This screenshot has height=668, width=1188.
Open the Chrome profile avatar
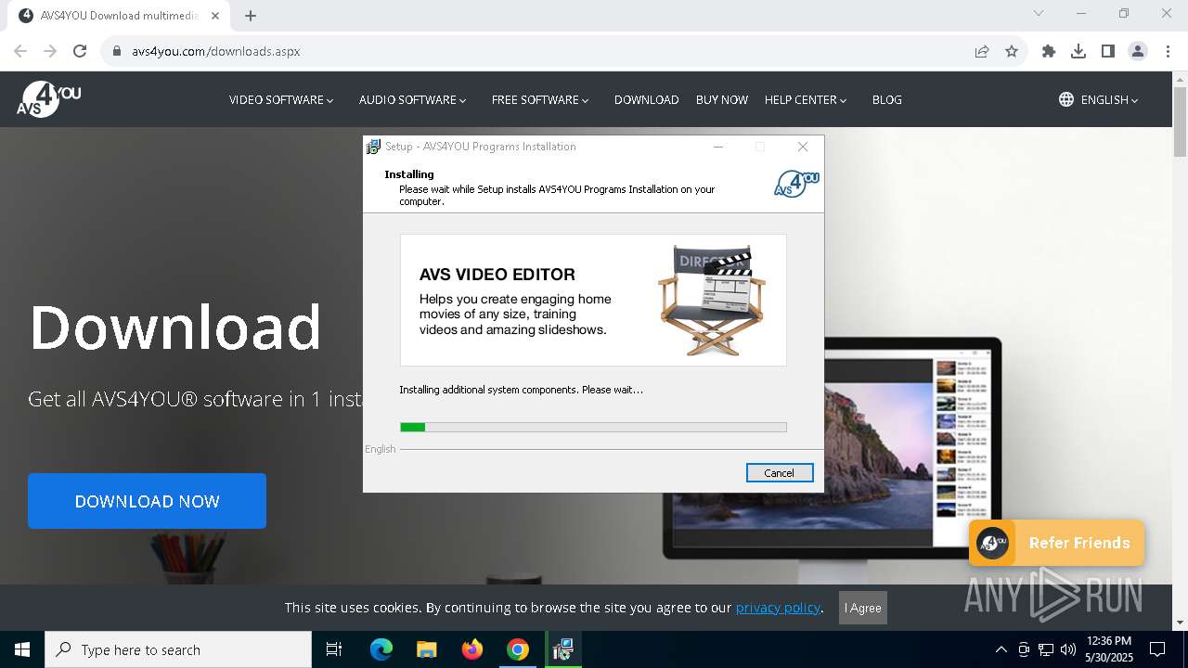tap(1138, 51)
